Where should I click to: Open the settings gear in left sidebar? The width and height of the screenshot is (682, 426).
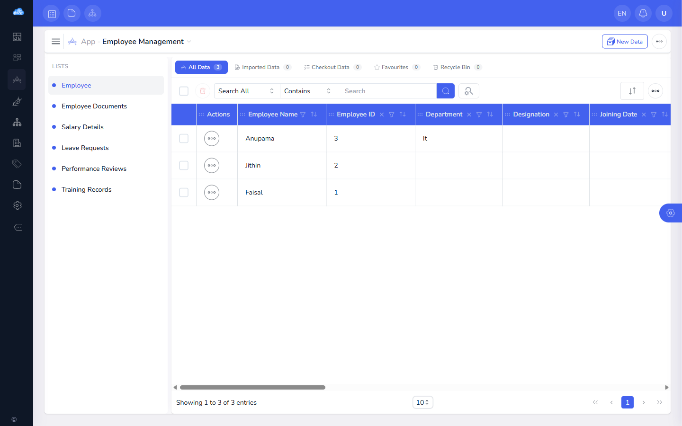17,205
